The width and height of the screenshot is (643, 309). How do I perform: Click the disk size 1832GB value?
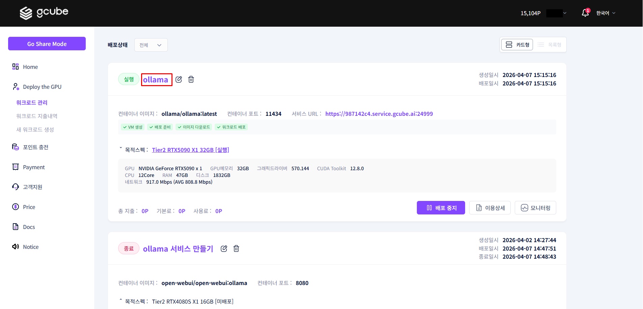click(x=222, y=175)
